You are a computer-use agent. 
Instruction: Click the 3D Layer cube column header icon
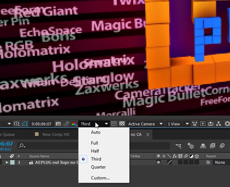click(197, 156)
